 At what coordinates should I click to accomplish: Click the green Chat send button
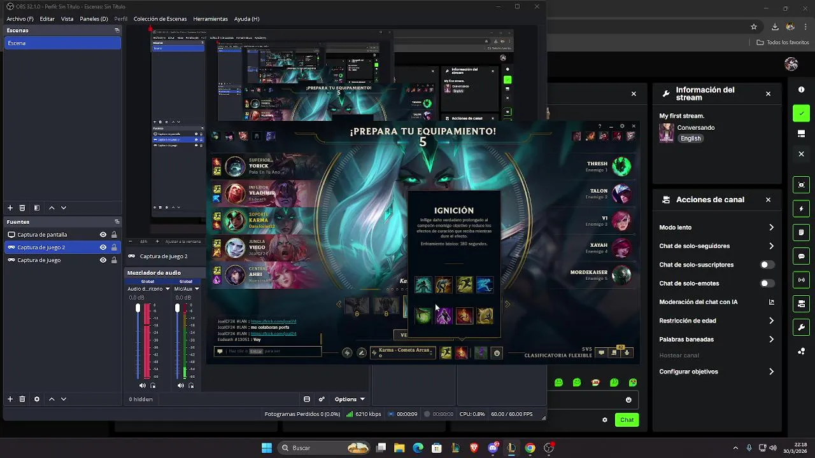[x=627, y=420]
